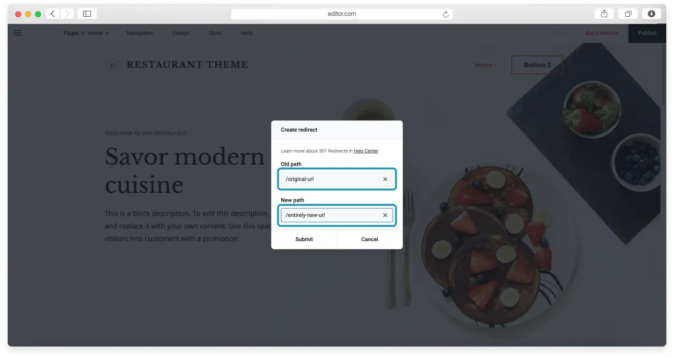
Task: Open the editor hamburger menu
Action: coord(18,33)
